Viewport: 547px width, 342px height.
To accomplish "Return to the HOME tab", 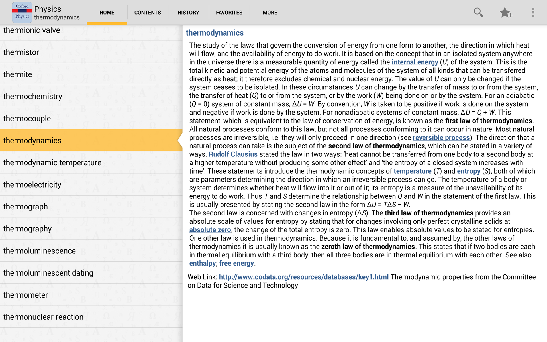I will click(107, 12).
